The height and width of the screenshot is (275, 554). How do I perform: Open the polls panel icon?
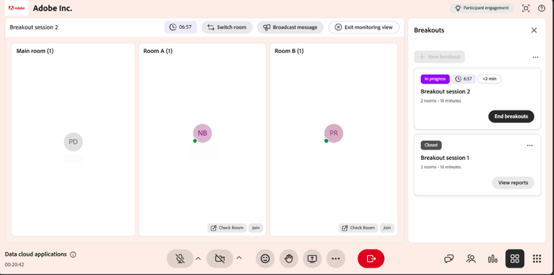point(493,259)
